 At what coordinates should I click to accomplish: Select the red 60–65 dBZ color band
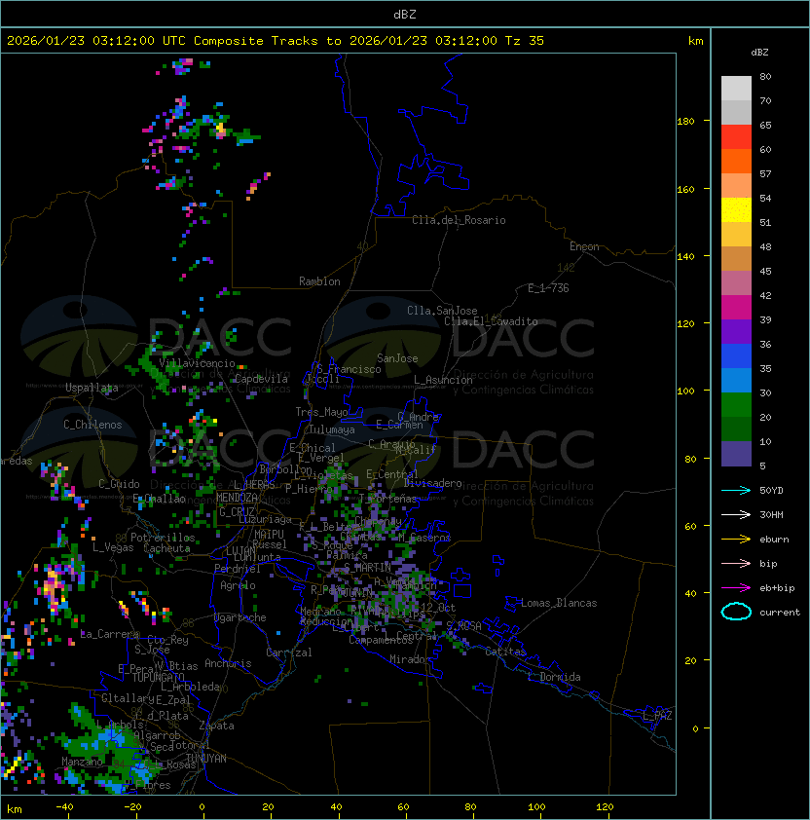click(x=736, y=137)
